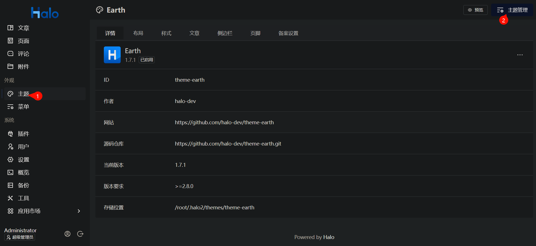Open the 评论 comments icon
Screen dimensions: 536x246
click(10, 53)
